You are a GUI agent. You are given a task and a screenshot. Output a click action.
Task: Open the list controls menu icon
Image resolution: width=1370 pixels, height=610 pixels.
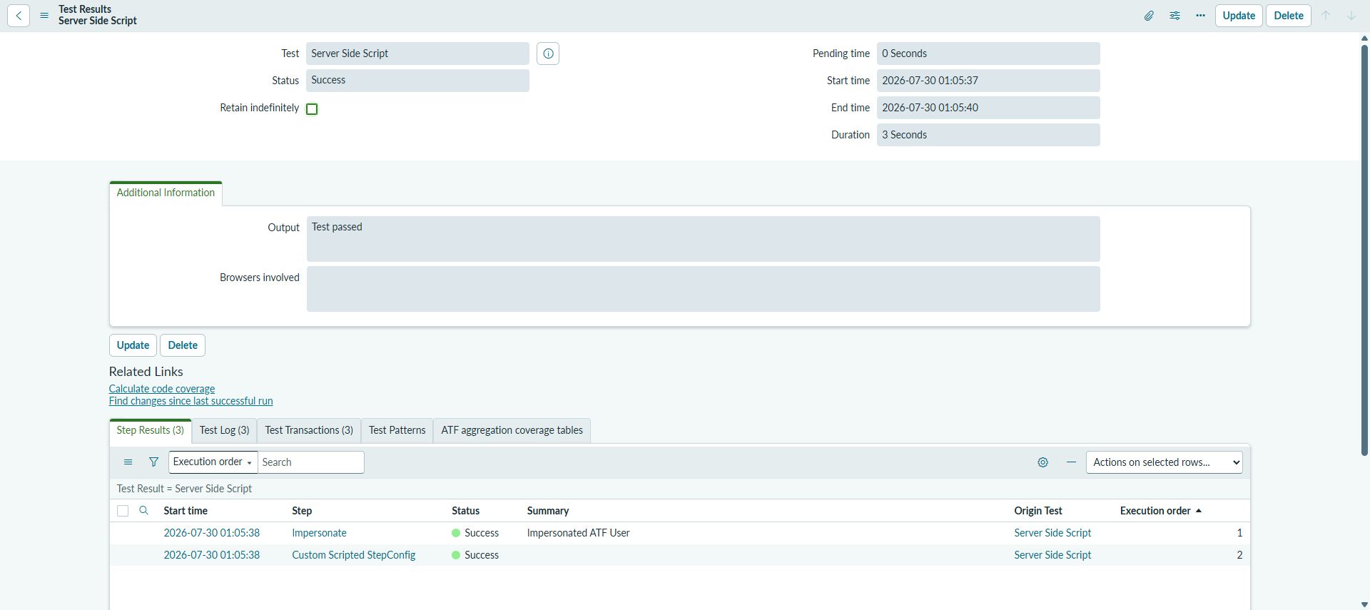coord(128,462)
